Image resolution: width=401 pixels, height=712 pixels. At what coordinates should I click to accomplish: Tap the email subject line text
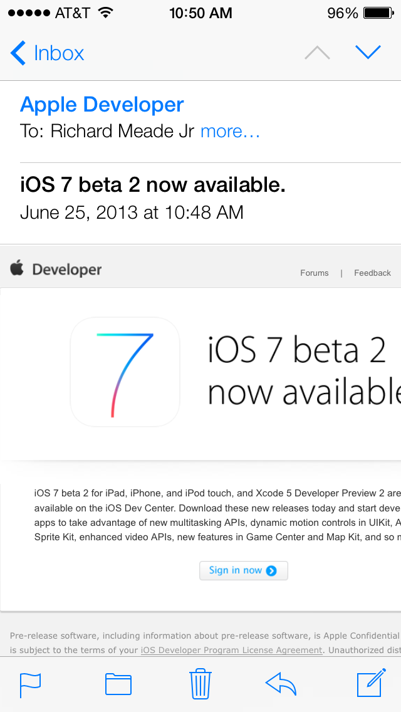coord(153,185)
